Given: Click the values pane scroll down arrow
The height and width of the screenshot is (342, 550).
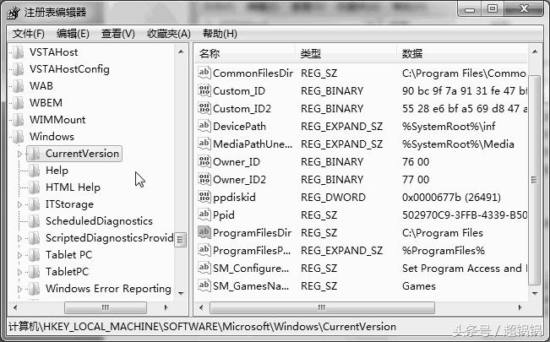Looking at the screenshot, I should click(535, 293).
